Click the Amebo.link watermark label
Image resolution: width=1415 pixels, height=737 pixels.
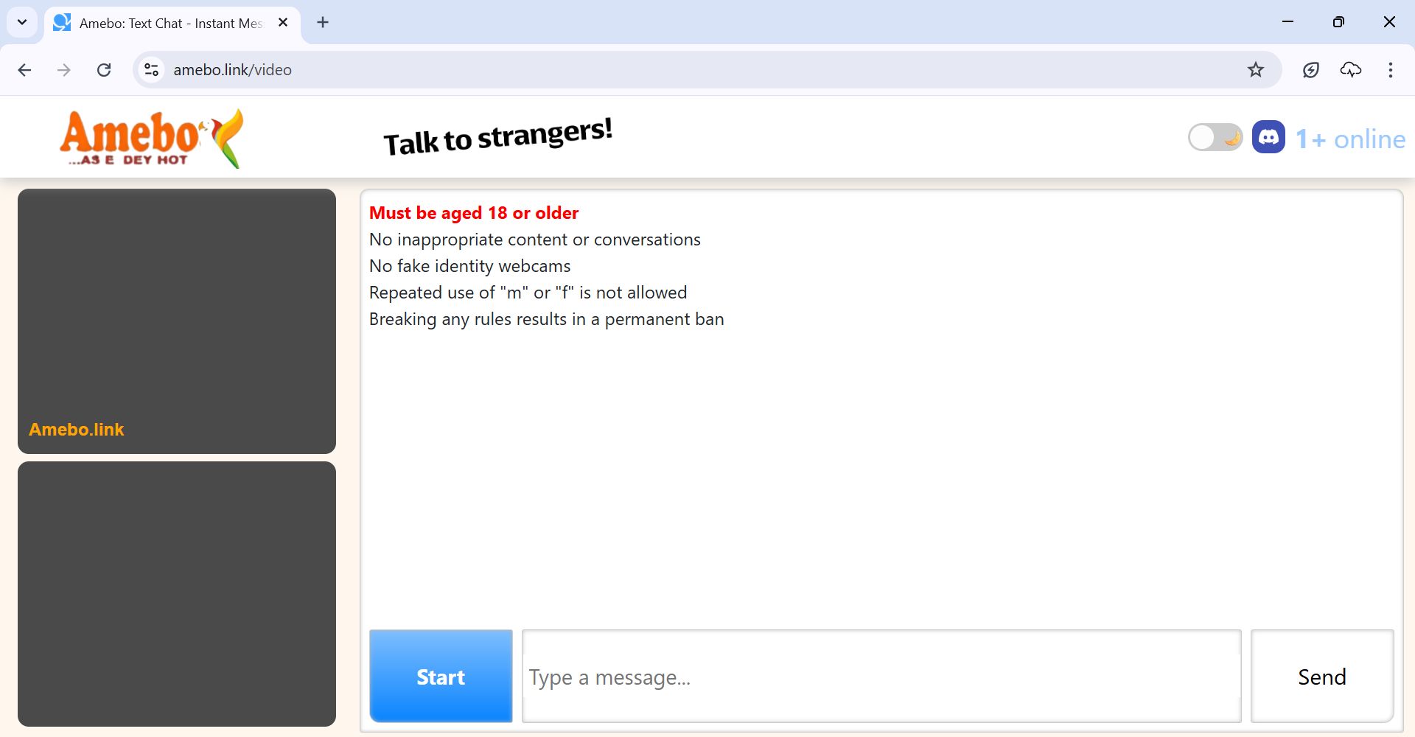tap(77, 430)
